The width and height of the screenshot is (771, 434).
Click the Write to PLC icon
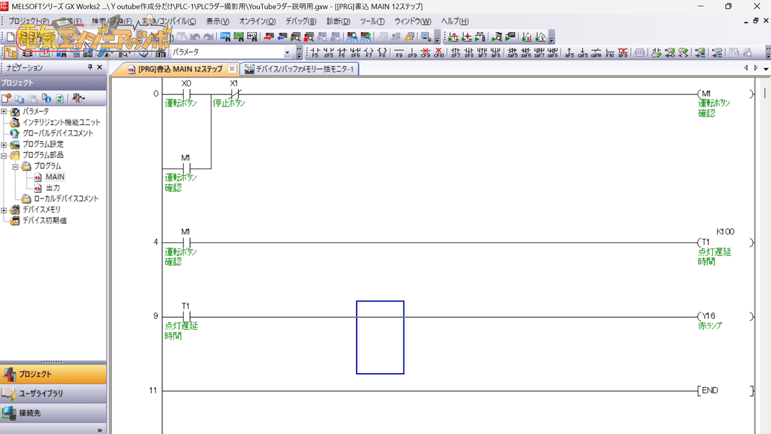point(269,37)
